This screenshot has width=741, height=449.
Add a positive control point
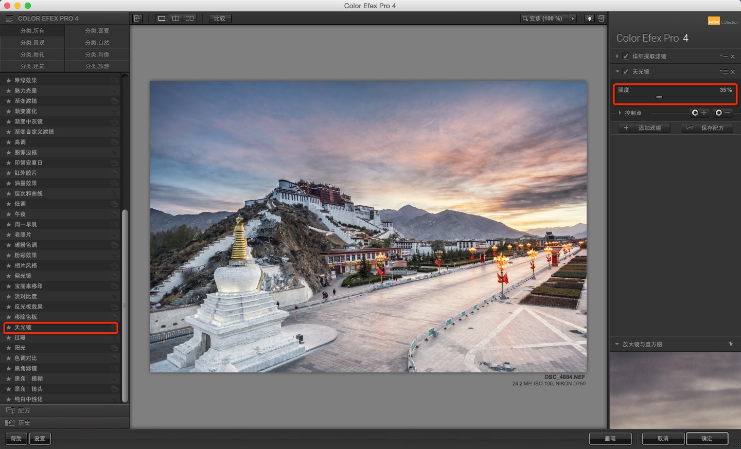click(700, 113)
